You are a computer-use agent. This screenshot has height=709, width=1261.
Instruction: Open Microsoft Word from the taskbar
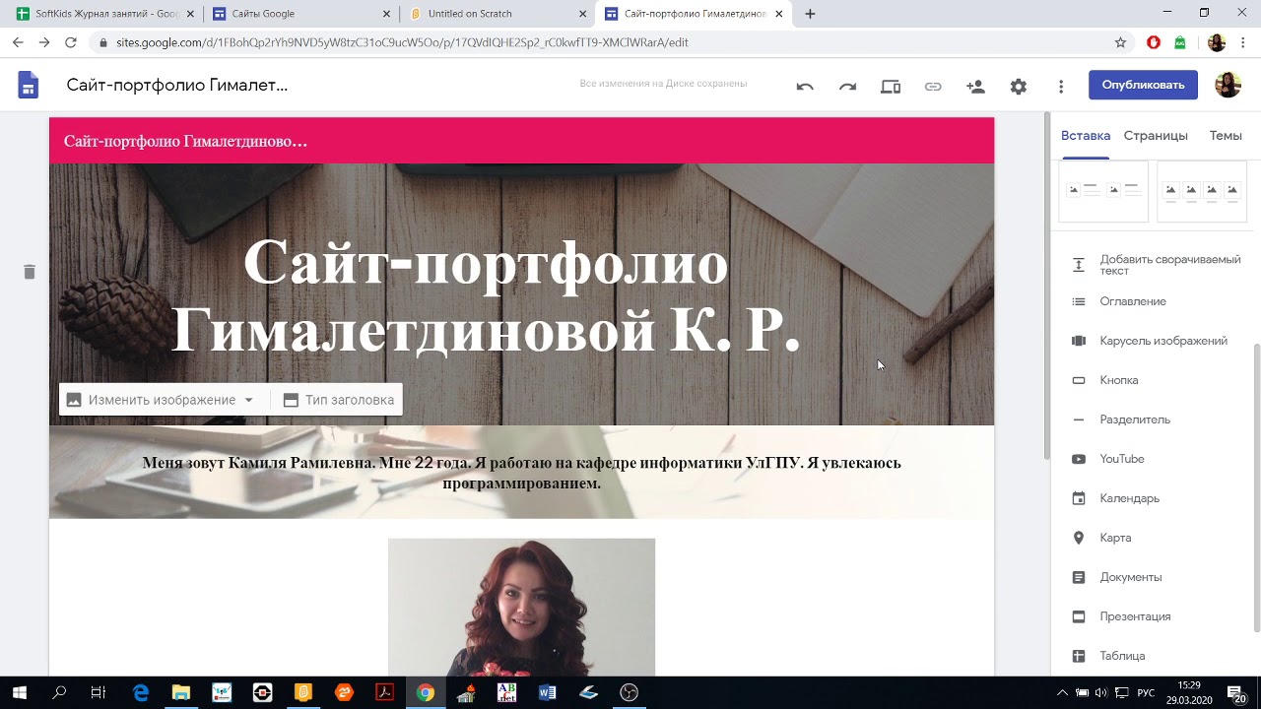pos(548,692)
